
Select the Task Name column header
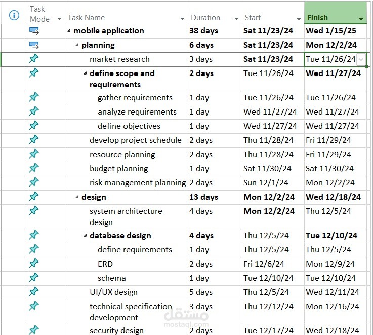[x=127, y=13]
